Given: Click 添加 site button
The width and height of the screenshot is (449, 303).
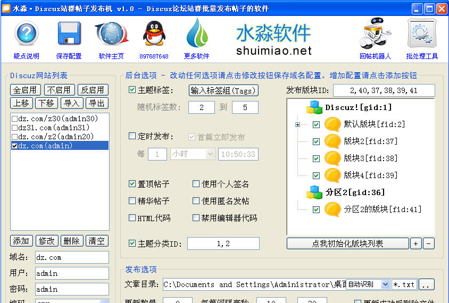Looking at the screenshot, I should click(21, 241).
